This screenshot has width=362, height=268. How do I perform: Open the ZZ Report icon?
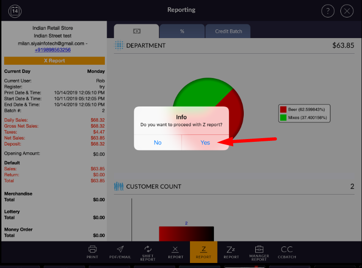click(x=231, y=251)
